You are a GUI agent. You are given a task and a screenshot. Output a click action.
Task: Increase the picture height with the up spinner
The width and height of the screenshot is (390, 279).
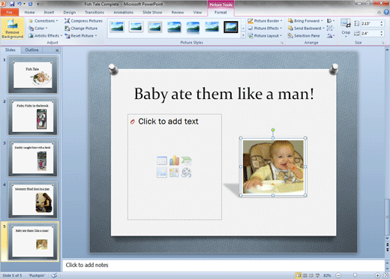tap(382, 22)
